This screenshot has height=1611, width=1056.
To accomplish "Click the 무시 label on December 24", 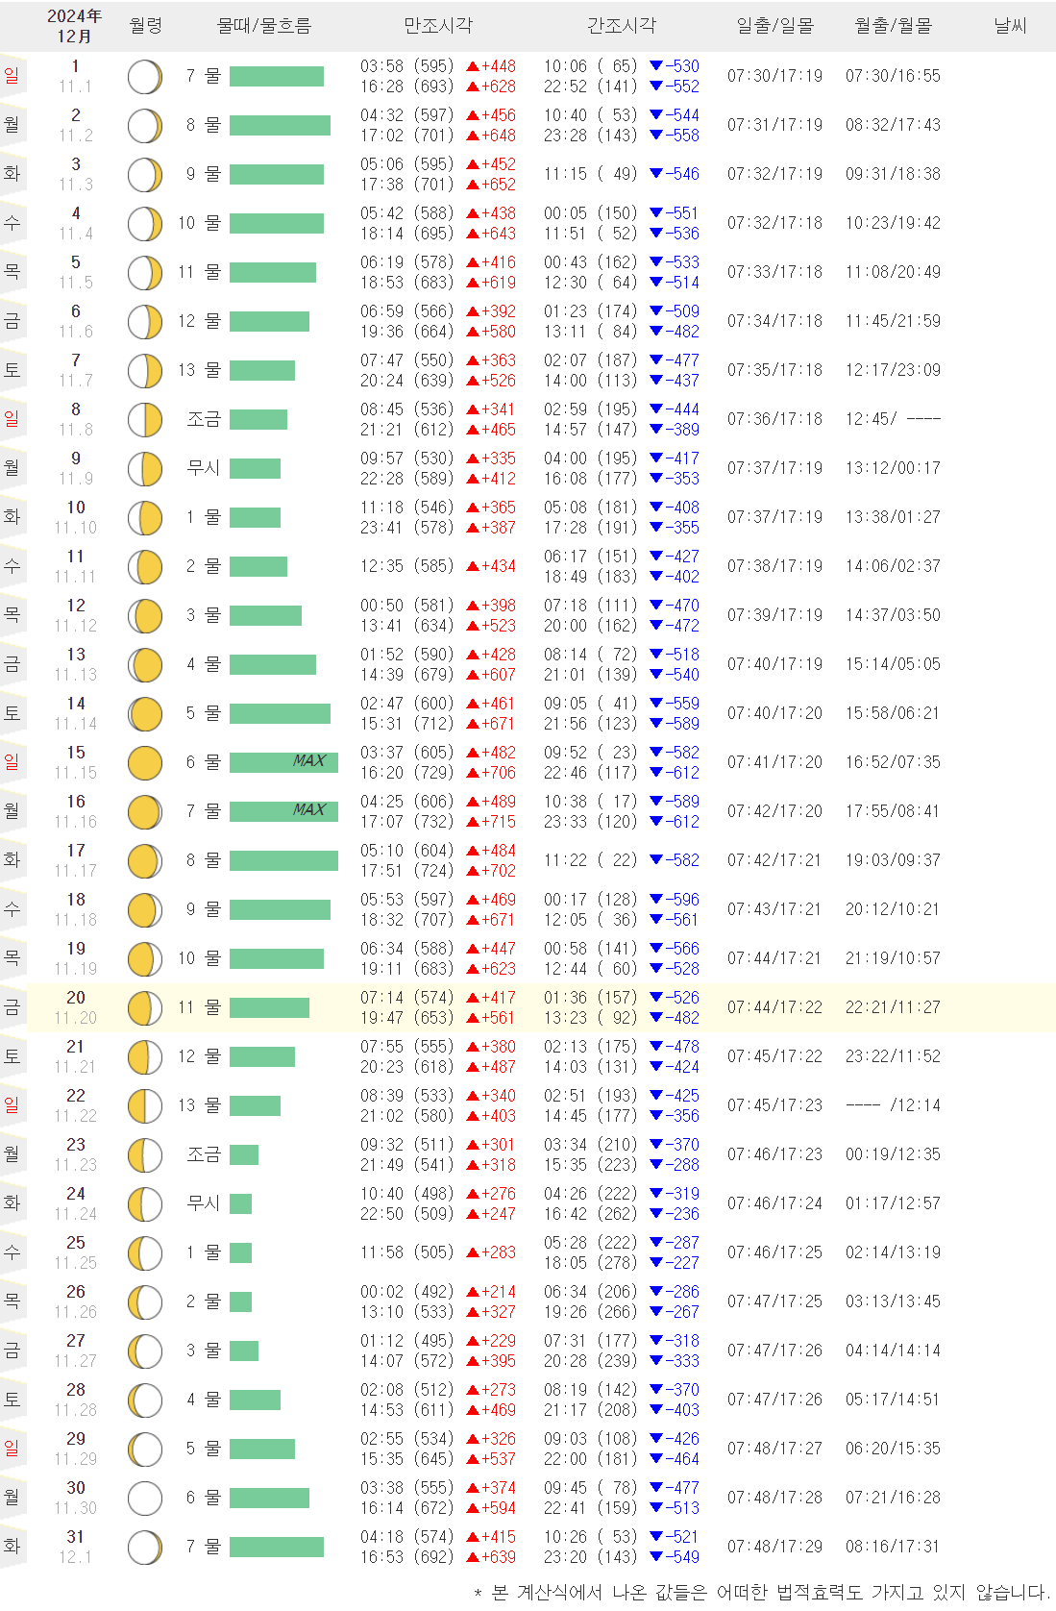I will [x=204, y=1203].
